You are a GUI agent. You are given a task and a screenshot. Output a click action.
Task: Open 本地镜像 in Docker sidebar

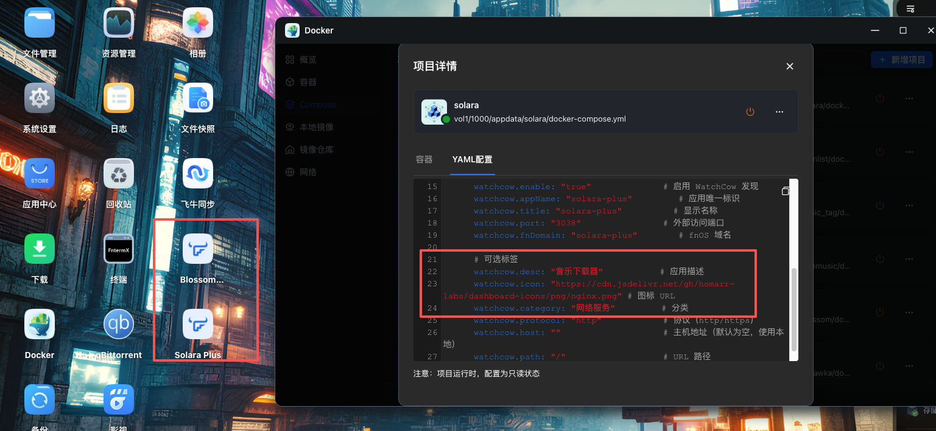point(309,127)
